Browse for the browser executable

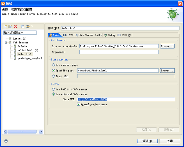[167, 46]
